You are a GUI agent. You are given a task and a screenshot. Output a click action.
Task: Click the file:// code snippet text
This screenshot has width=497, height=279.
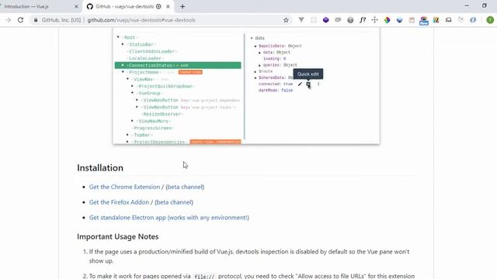click(x=204, y=277)
